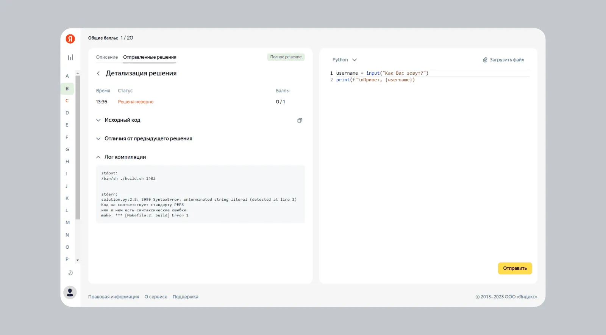
Task: Click the Общие баллы 1 / 20 text
Action: [x=111, y=38]
